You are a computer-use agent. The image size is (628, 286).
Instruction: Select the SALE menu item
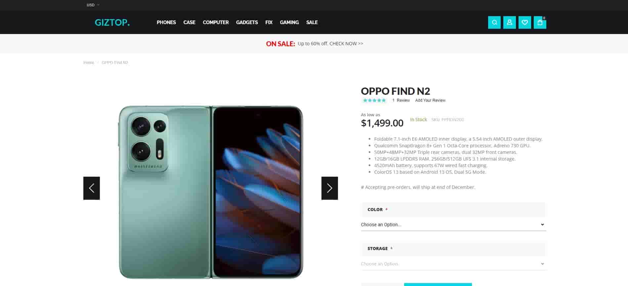[x=312, y=22]
